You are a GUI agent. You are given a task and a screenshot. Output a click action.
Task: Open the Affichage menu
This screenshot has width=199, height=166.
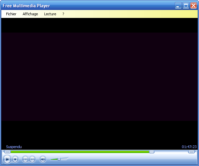tap(30, 14)
